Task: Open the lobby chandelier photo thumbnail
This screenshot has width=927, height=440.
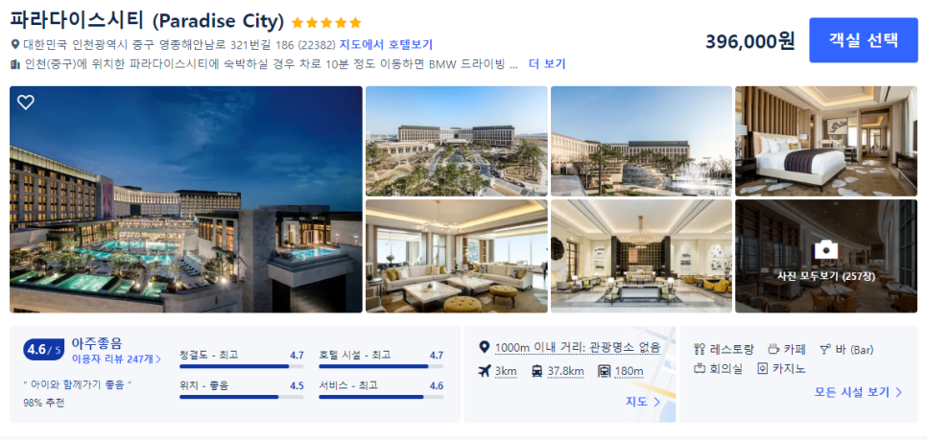Action: 641,256
